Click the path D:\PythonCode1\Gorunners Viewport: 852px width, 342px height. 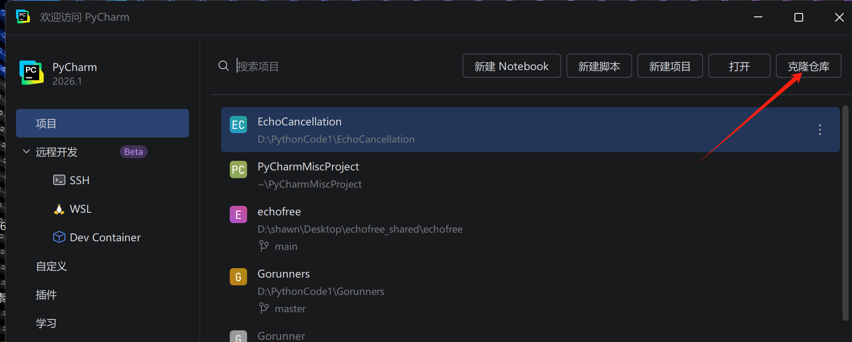click(321, 291)
